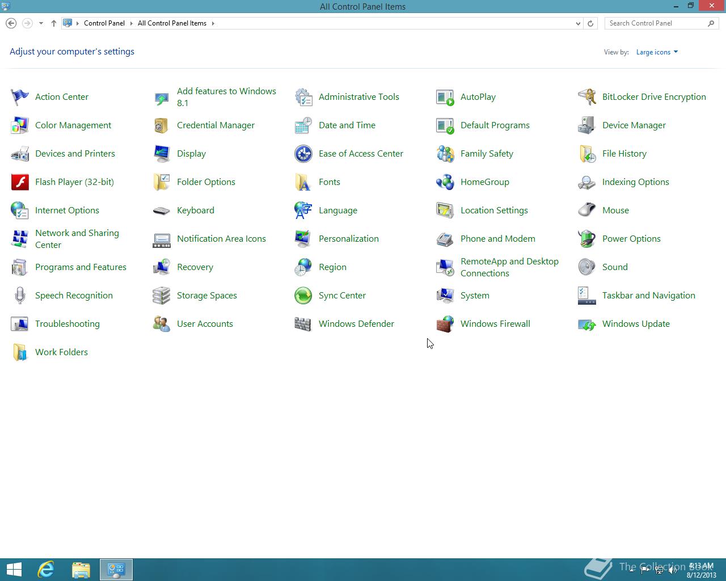Open the View by Large icons dropdown
Image resolution: width=726 pixels, height=581 pixels.
tap(657, 52)
